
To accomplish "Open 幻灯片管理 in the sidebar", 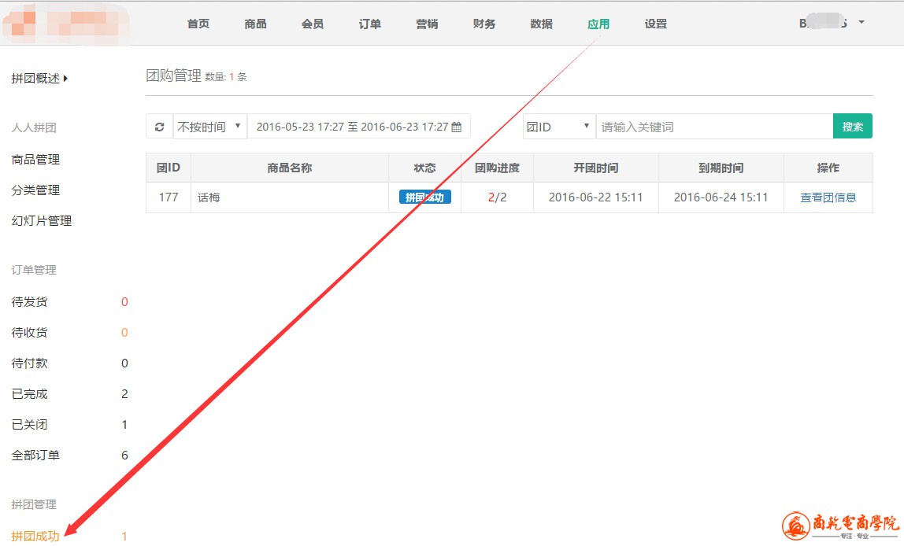I will (x=42, y=221).
